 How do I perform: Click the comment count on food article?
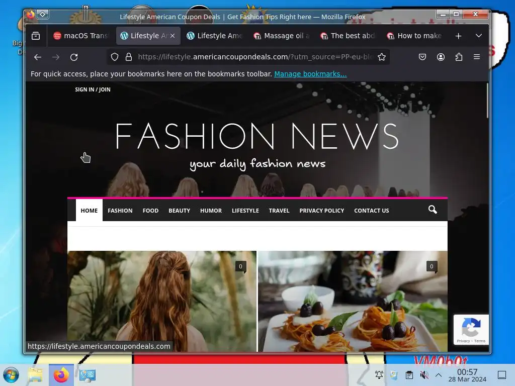432,266
